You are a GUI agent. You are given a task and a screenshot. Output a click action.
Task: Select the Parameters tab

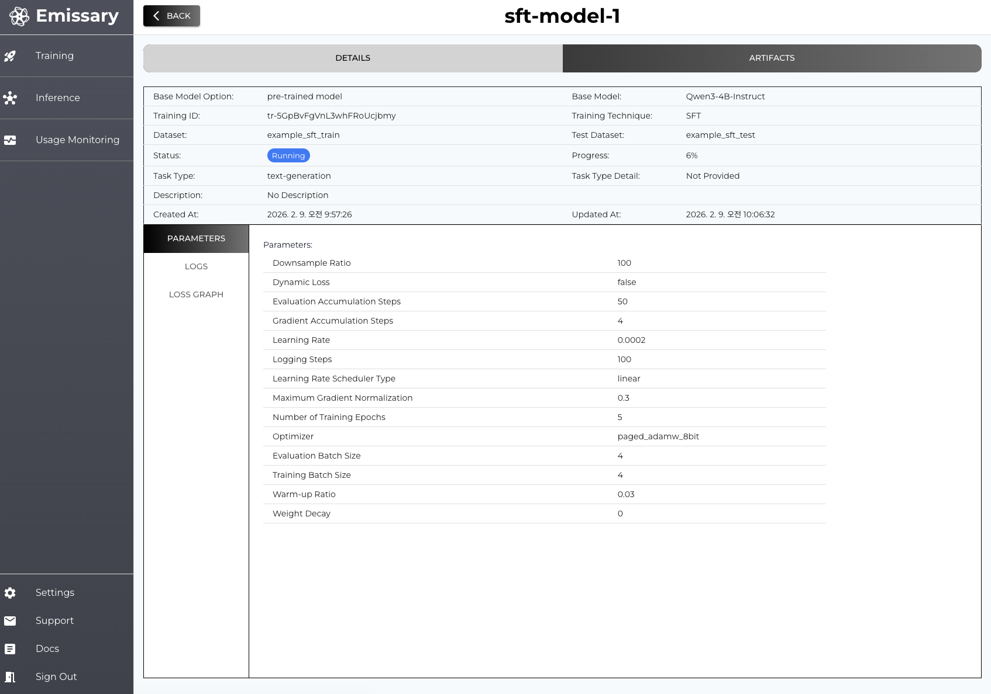[x=196, y=238]
